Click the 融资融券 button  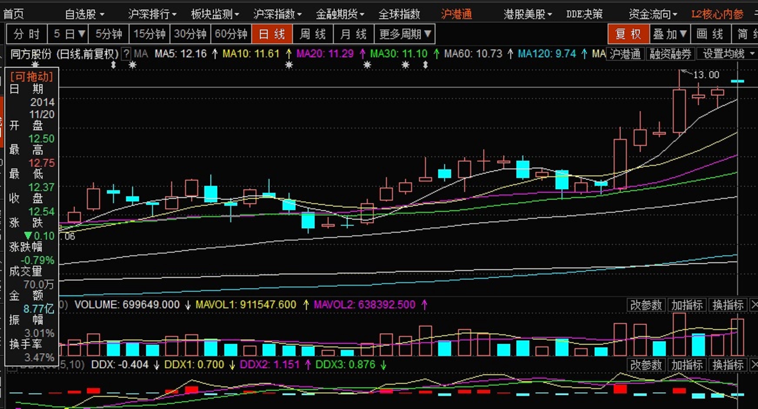coord(670,54)
